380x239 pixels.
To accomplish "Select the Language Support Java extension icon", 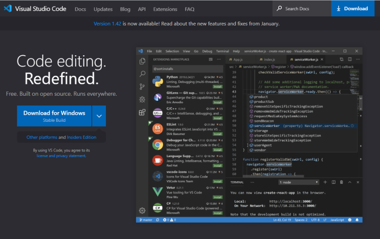I will pyautogui.click(x=158, y=161).
